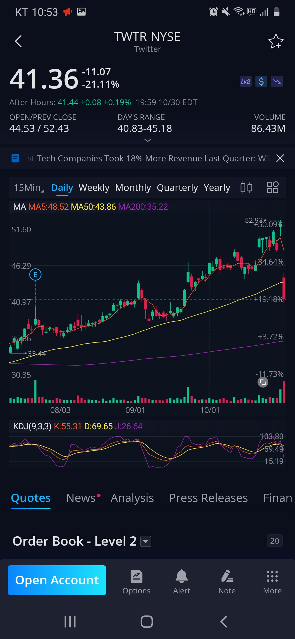Open the Lv2 market data badge
The height and width of the screenshot is (639, 295).
click(x=245, y=82)
